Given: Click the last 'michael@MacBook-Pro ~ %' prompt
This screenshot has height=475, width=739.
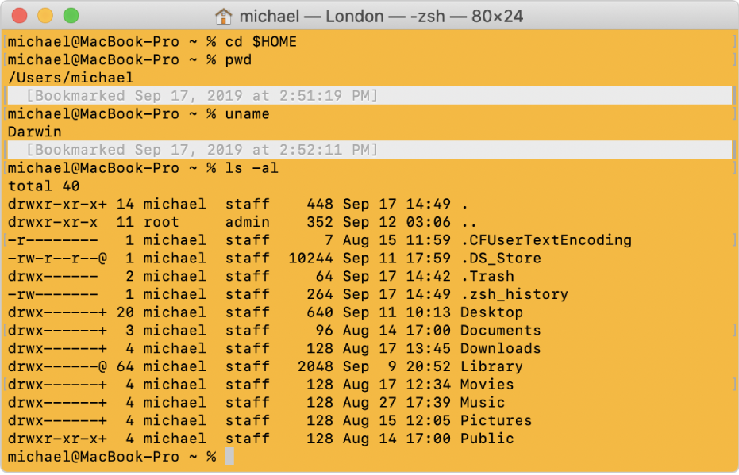Looking at the screenshot, I should [112, 457].
